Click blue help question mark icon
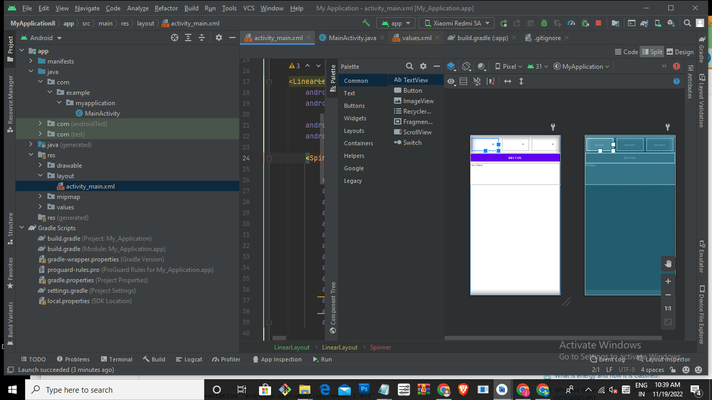Viewport: 712px width, 400px height. pyautogui.click(x=677, y=81)
